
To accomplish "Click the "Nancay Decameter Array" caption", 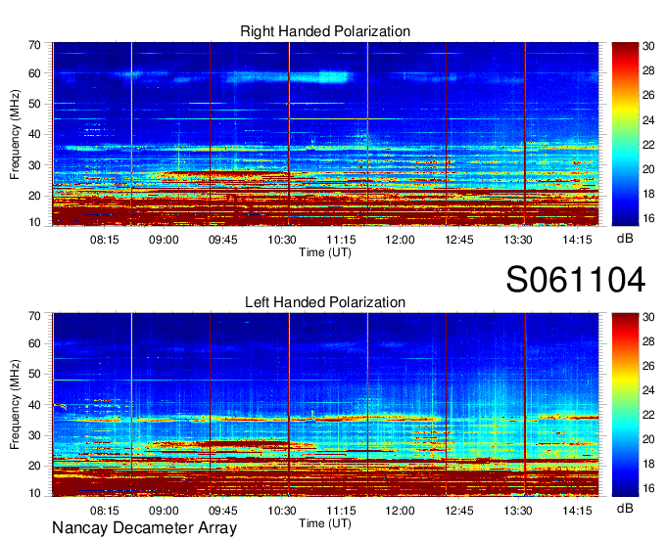I will (x=144, y=528).
